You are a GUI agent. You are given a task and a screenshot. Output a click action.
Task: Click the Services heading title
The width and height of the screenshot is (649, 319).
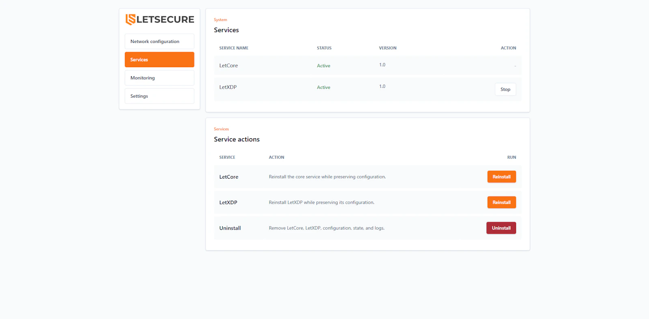tap(226, 30)
